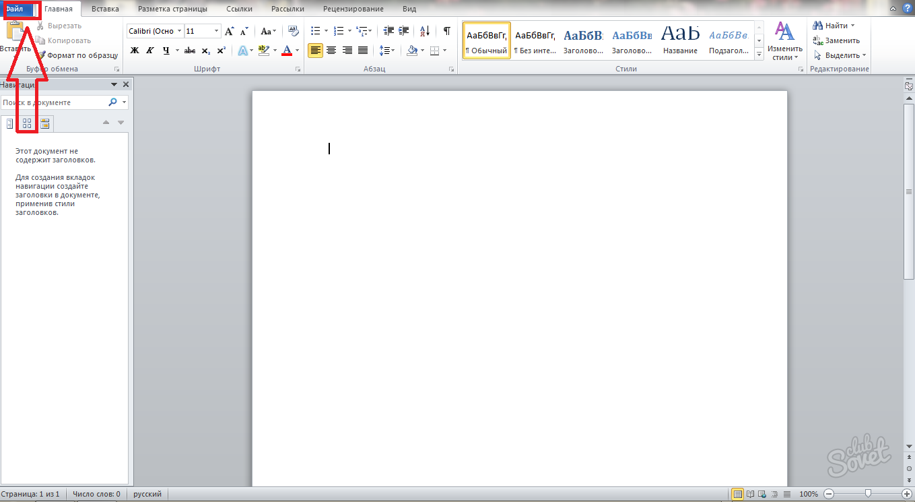Click the русский language indicator in the status bar

click(147, 494)
